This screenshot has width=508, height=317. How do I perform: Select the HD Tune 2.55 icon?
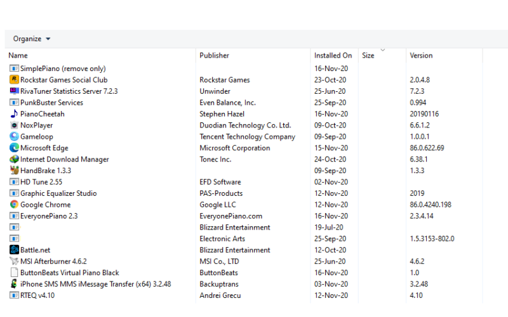tap(14, 182)
